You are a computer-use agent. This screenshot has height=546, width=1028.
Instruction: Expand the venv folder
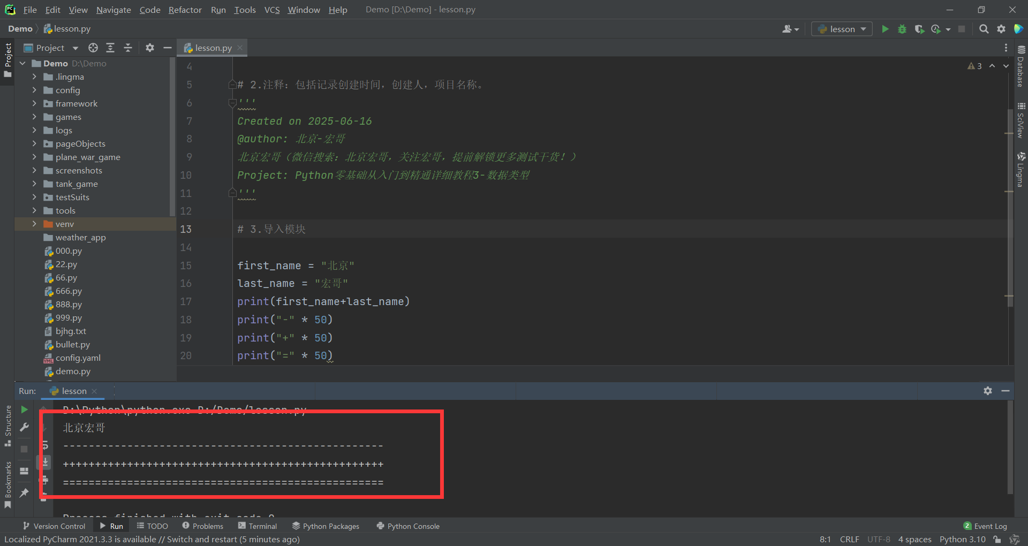coord(34,224)
